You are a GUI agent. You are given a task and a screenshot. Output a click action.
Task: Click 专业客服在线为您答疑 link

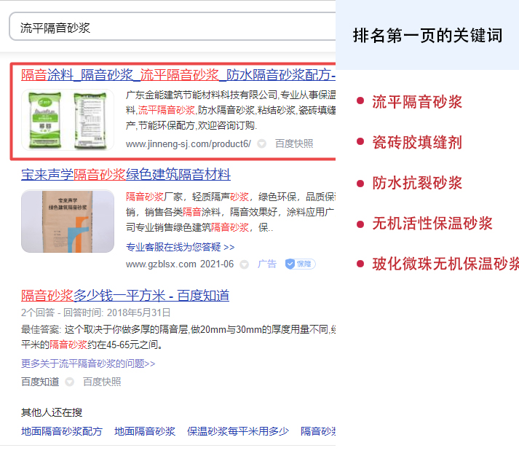coord(180,247)
